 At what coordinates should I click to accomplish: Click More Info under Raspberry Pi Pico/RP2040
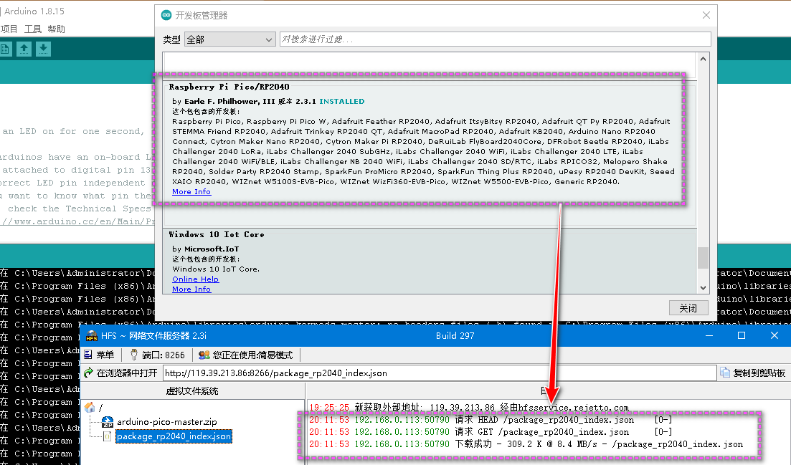point(191,192)
